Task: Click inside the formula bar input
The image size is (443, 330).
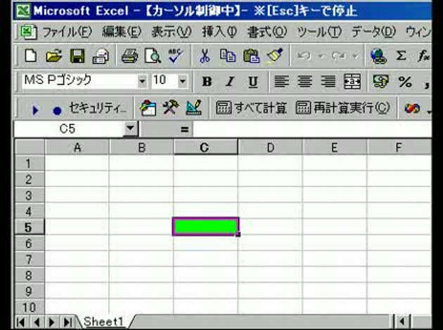Action: click(x=312, y=129)
